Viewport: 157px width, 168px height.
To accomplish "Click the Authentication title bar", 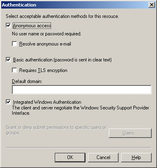I will 75,5.
